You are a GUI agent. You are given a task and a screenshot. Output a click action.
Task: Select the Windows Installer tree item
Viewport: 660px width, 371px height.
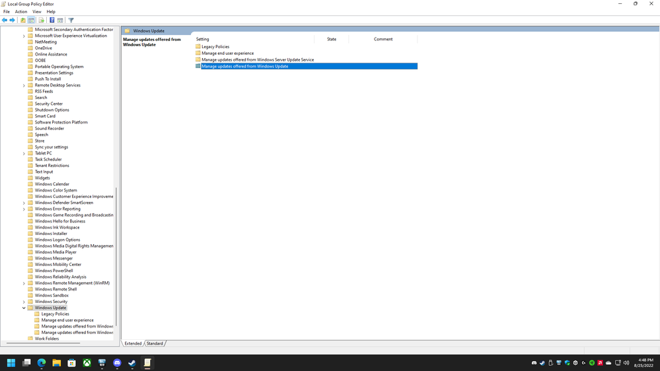click(x=51, y=234)
